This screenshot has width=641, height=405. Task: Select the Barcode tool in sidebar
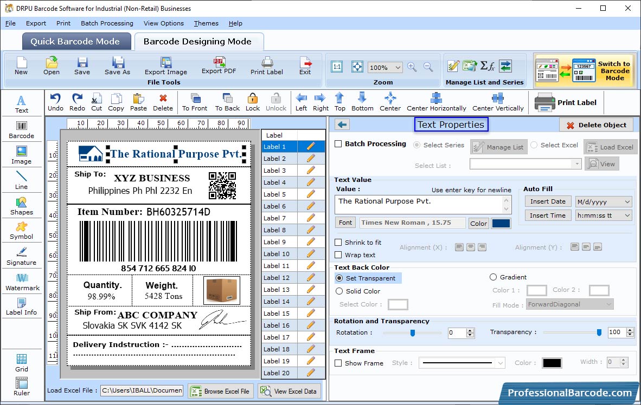[x=21, y=130]
